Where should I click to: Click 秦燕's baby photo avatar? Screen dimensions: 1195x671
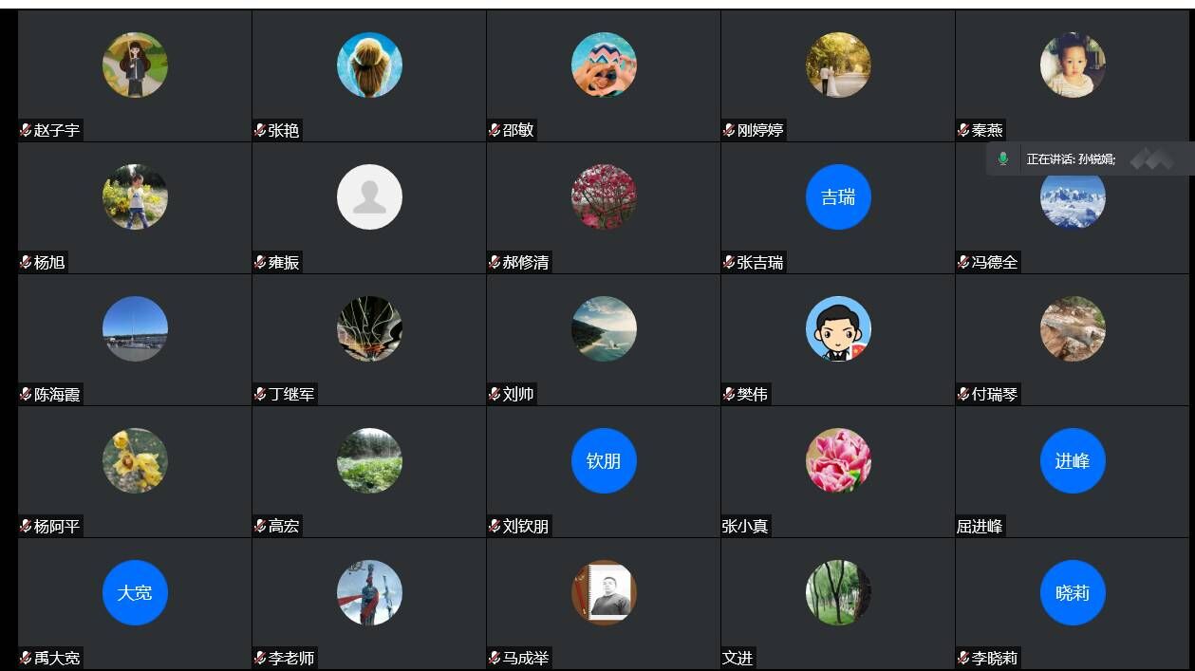tap(1073, 65)
